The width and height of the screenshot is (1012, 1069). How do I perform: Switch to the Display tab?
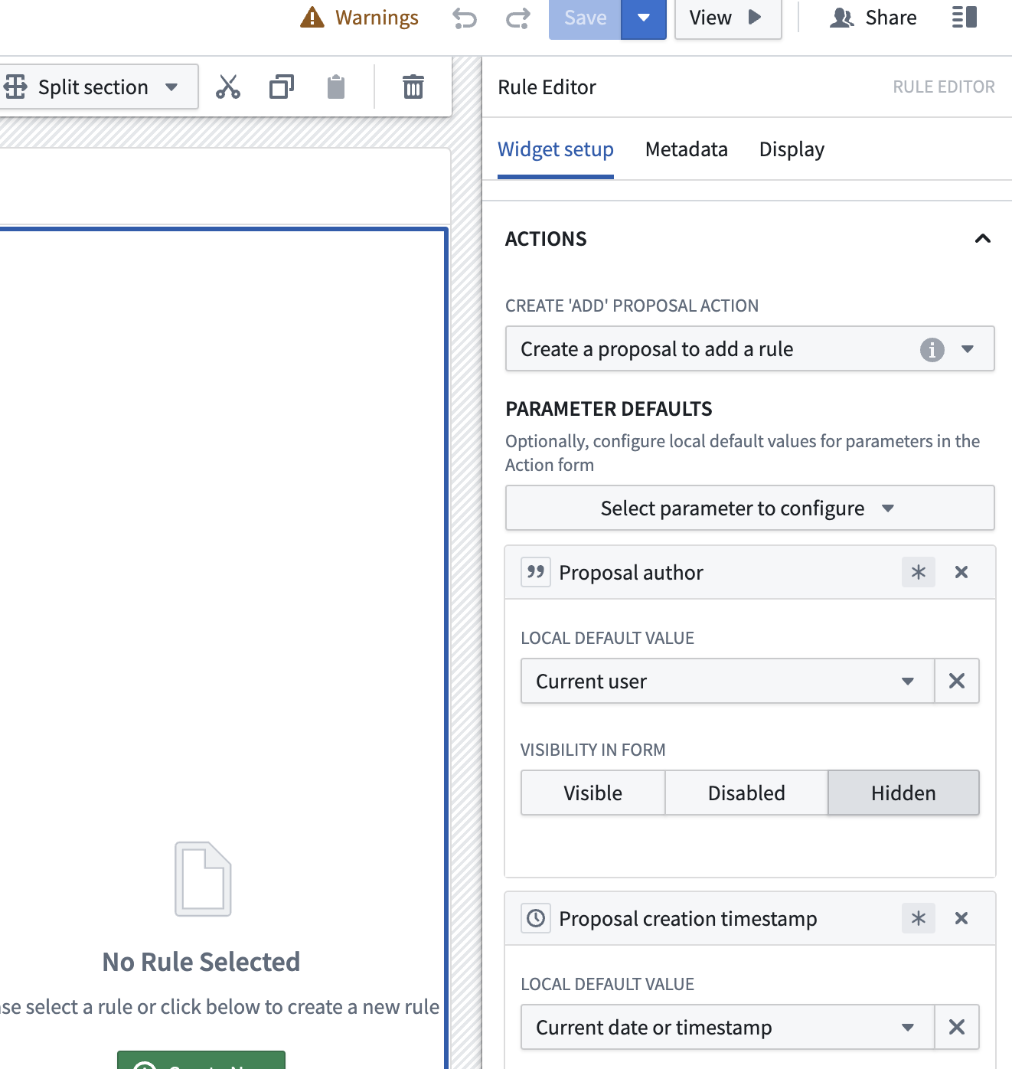point(792,149)
